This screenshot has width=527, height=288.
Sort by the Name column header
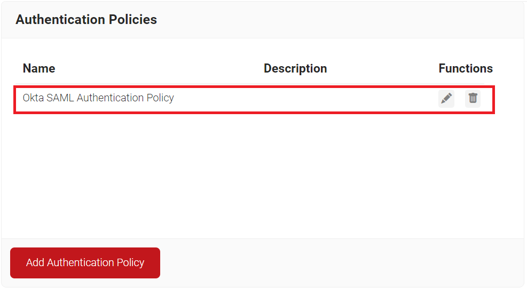tap(39, 68)
